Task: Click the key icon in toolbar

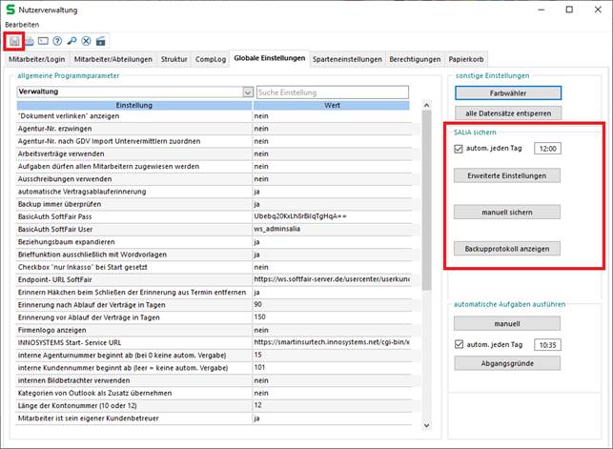Action: (72, 41)
